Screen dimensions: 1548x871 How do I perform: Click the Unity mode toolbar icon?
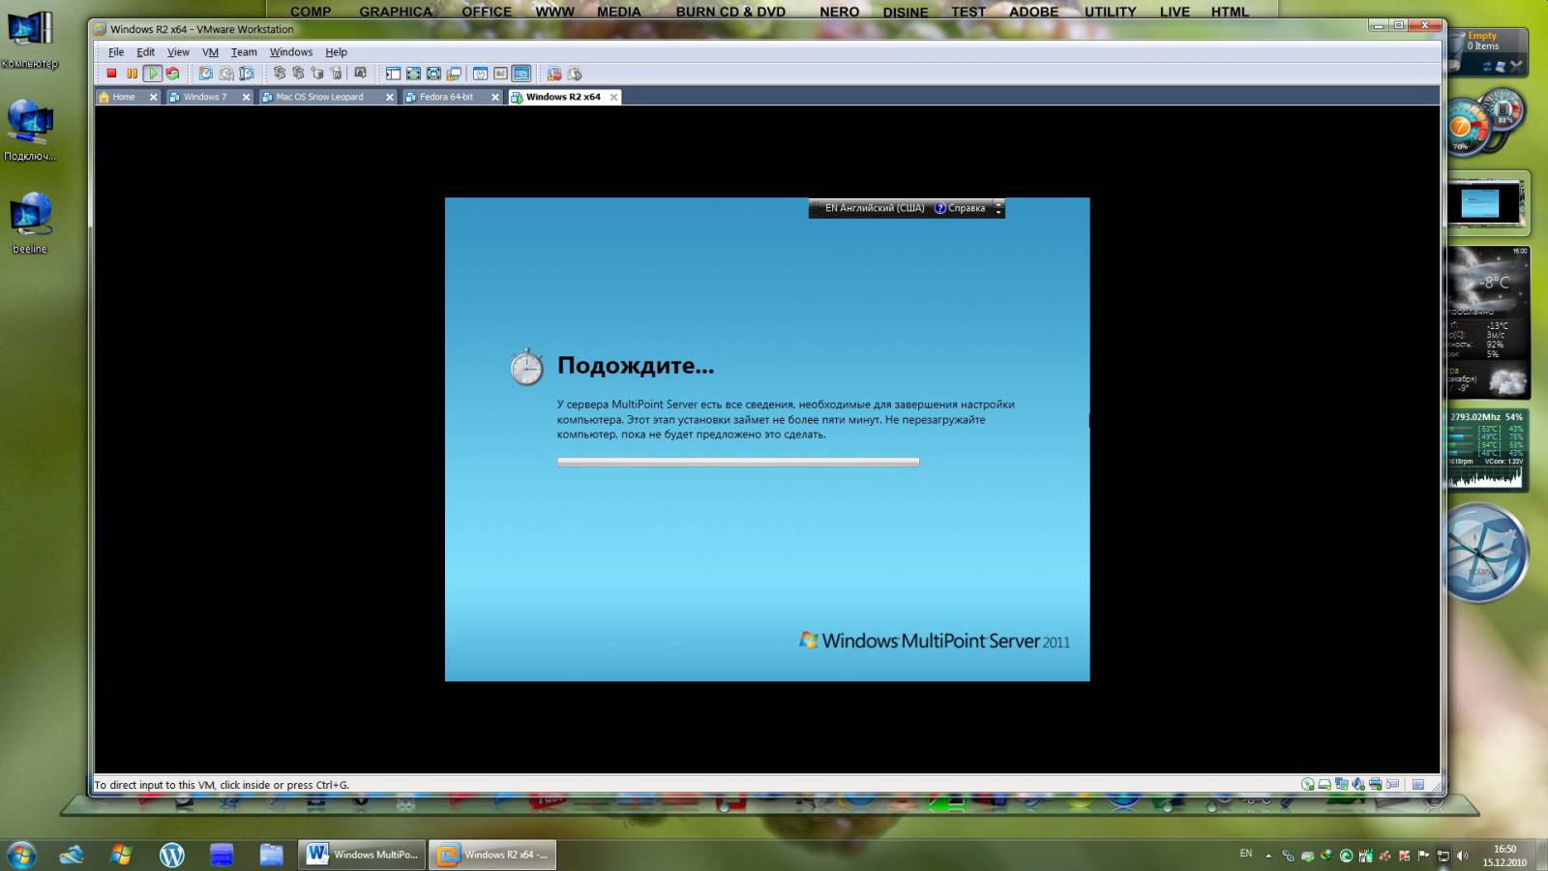click(454, 74)
